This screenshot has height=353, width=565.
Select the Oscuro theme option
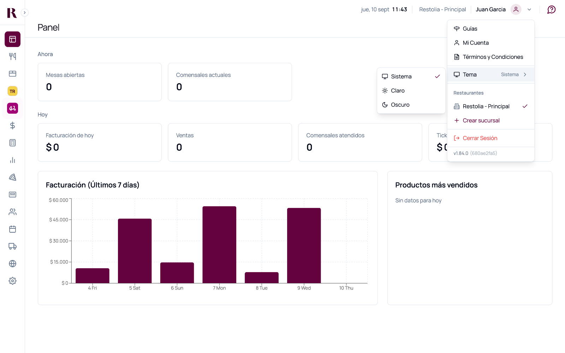pyautogui.click(x=411, y=105)
